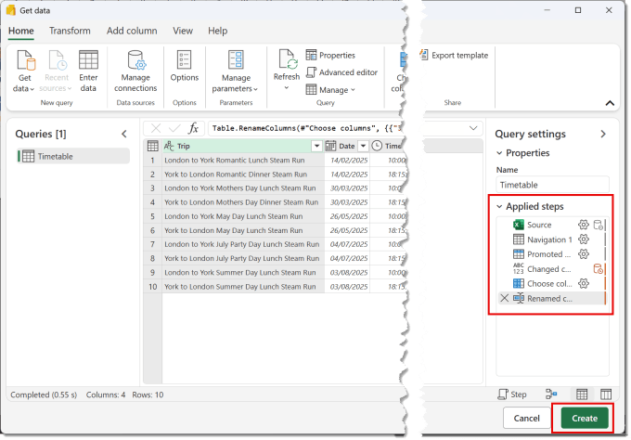Viewport: 631px width, 440px height.
Task: Switch to data grid view icon
Action: click(x=582, y=395)
